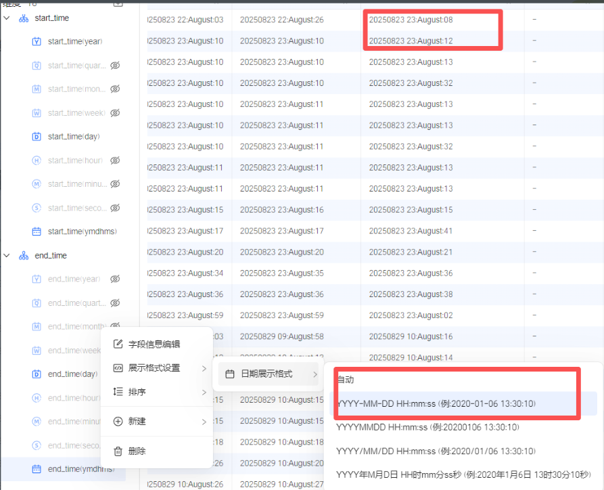604x490 pixels.
Task: Click the start_time(year) Y field icon
Action: click(37, 42)
